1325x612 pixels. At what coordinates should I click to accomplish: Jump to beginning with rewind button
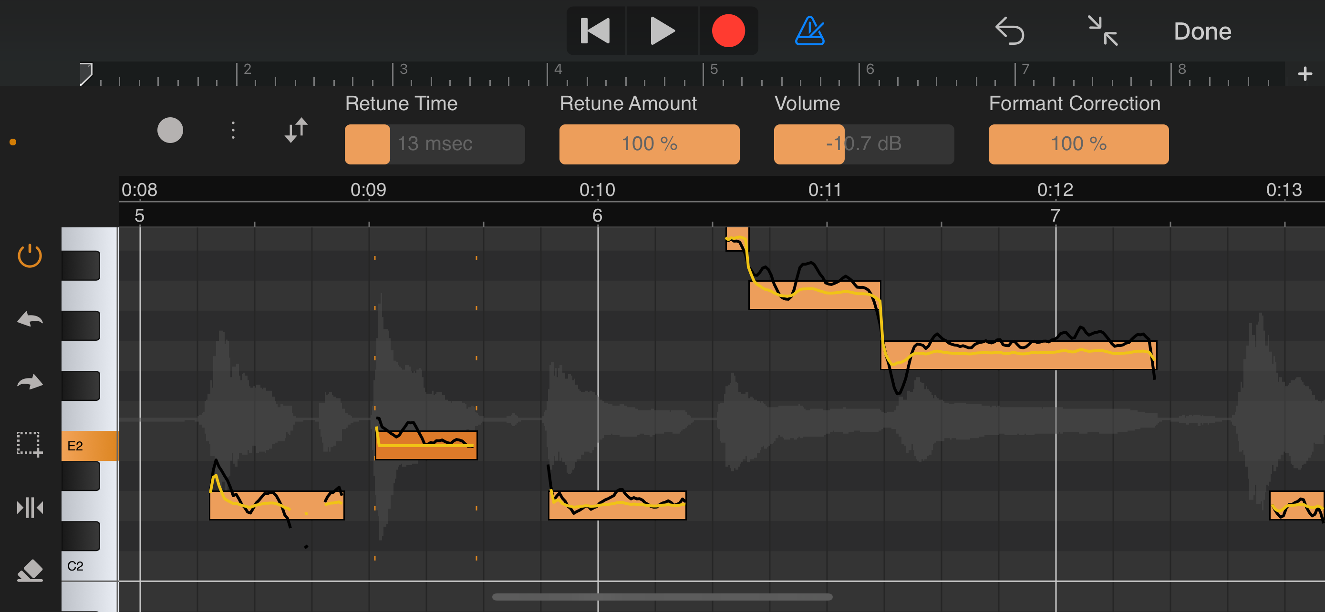point(596,31)
